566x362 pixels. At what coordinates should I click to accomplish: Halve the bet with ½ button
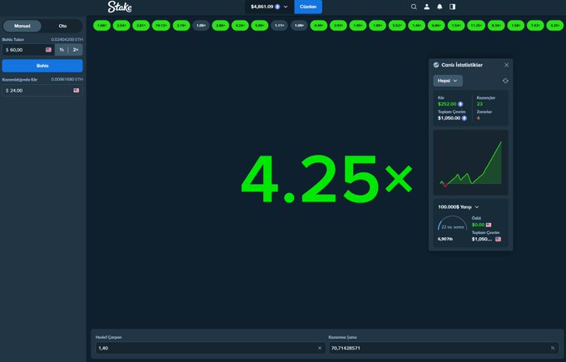point(62,50)
